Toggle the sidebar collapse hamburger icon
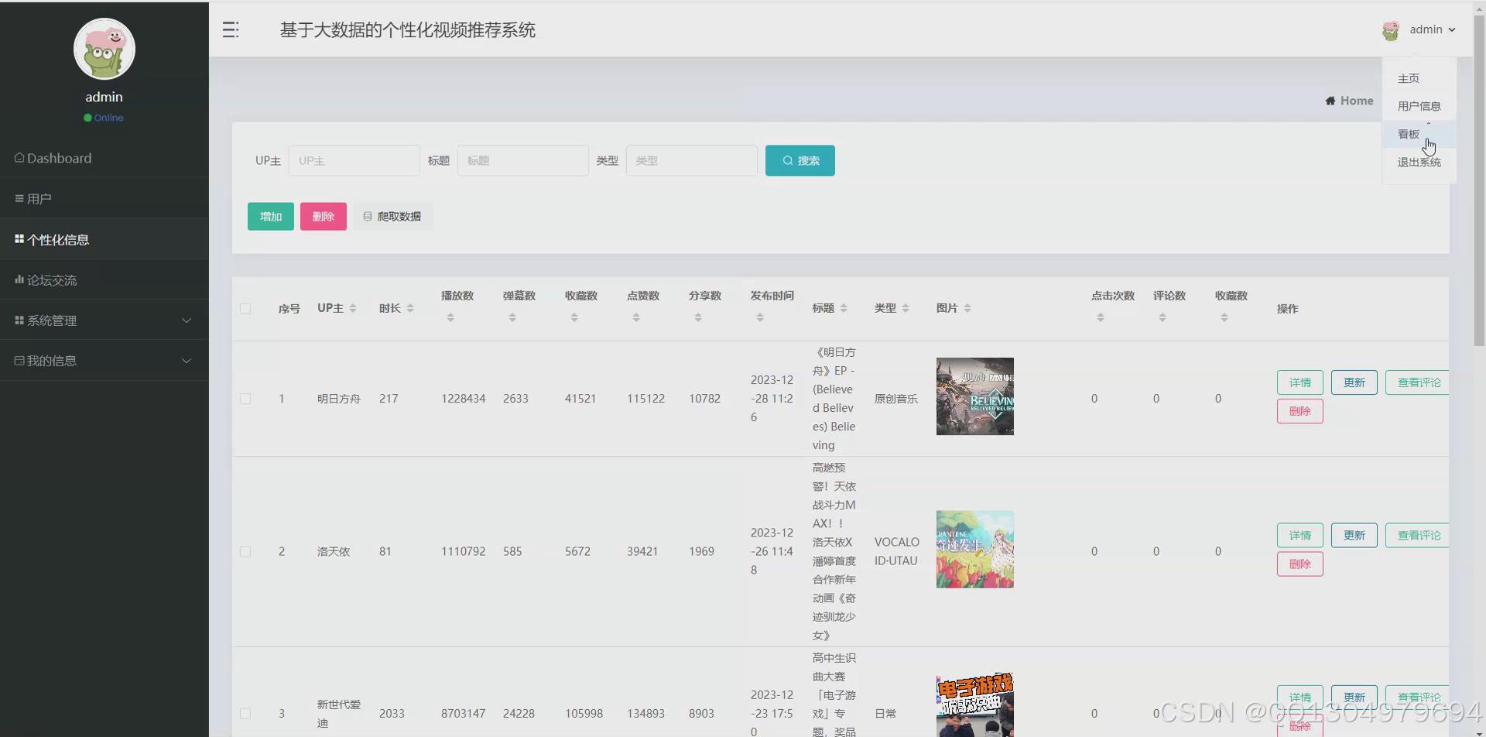The height and width of the screenshot is (737, 1486). [x=231, y=29]
